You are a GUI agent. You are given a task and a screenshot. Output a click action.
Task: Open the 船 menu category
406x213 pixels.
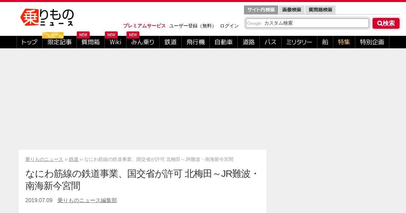[325, 42]
